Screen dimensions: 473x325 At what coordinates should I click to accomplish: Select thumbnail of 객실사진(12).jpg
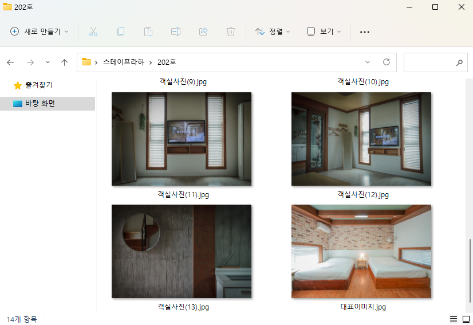click(x=361, y=139)
